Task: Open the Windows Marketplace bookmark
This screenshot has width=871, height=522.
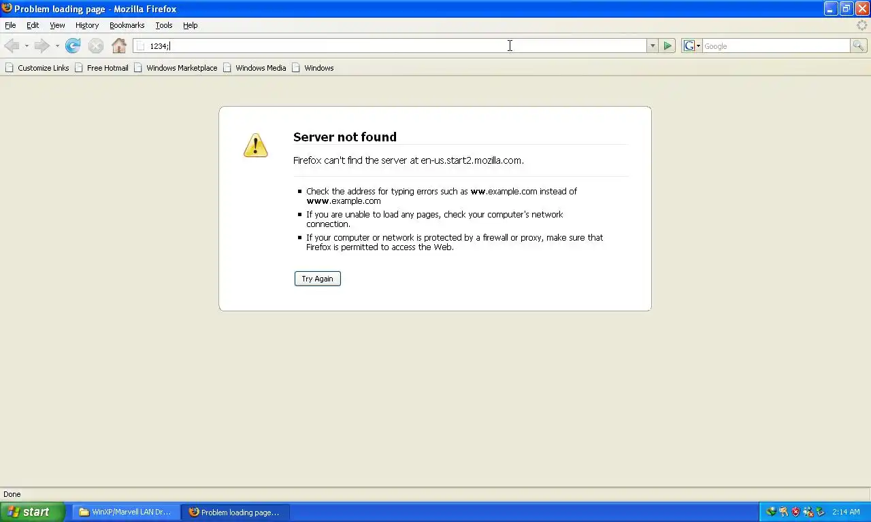Action: (176, 68)
